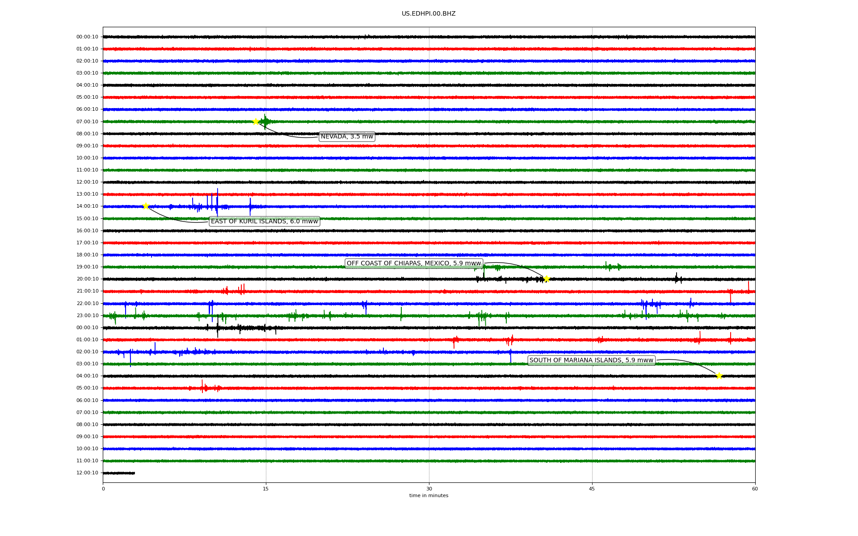
Task: Click the x-axis tick label 15
Action: tap(266, 489)
